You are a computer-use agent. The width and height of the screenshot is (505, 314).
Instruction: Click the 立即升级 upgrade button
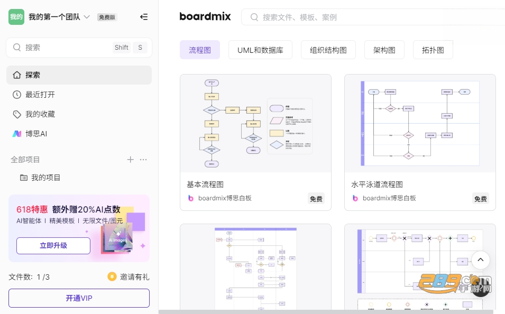(x=53, y=246)
